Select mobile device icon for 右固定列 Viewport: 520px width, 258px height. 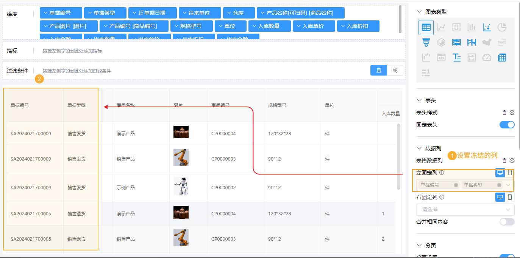(510, 197)
